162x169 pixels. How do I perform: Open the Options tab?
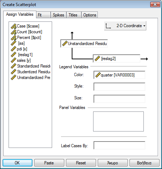pyautogui.click(x=90, y=15)
